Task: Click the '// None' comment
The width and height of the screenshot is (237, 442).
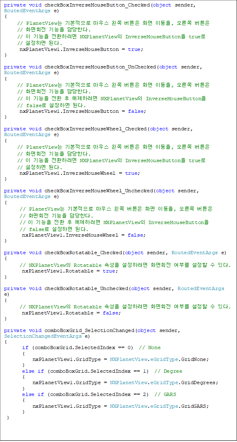Action: (x=150, y=347)
